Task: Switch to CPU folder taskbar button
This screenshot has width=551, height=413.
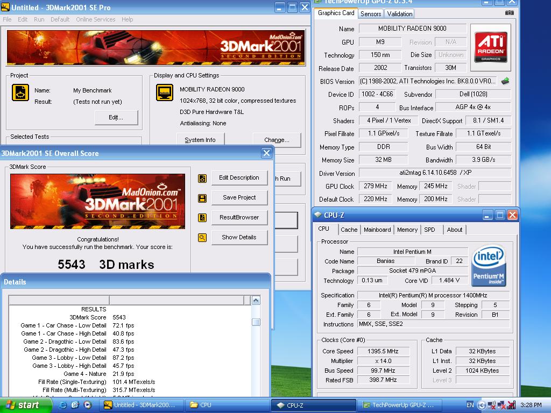Action: [228, 405]
